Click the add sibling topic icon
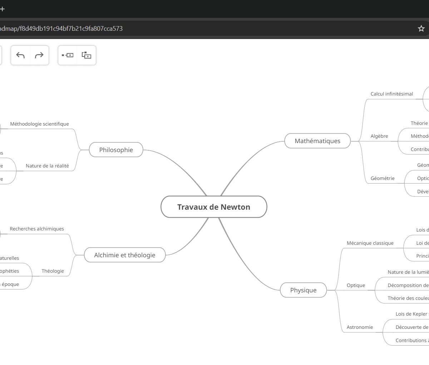The image size is (429, 365). click(x=68, y=55)
